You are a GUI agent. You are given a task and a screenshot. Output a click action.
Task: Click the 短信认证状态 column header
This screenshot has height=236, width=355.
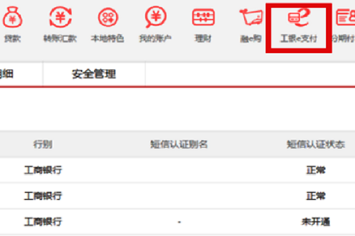click(316, 145)
